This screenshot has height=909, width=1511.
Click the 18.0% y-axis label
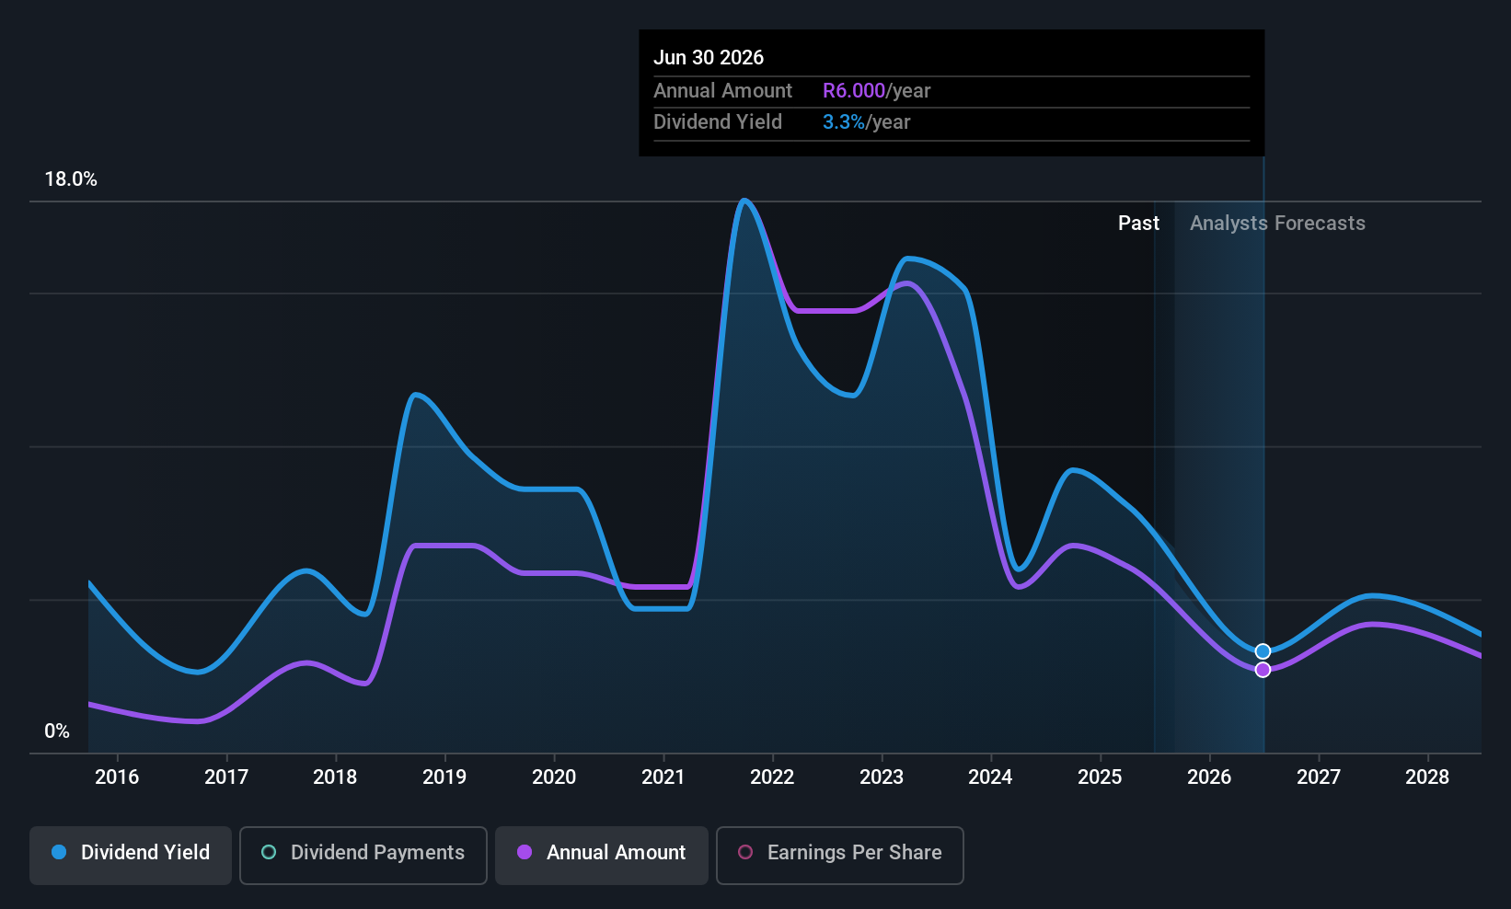click(x=71, y=179)
